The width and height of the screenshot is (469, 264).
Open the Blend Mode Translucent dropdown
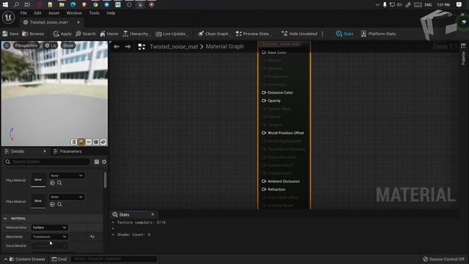coord(49,237)
